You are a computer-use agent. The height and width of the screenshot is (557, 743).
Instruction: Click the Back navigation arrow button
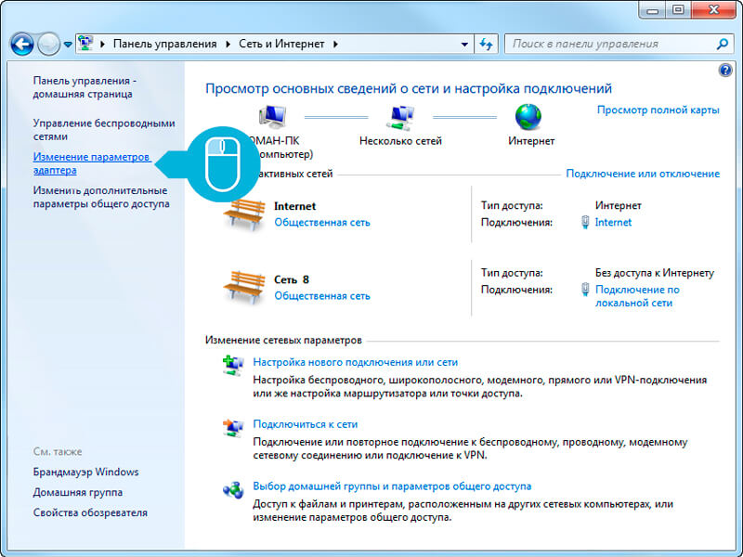click(21, 44)
